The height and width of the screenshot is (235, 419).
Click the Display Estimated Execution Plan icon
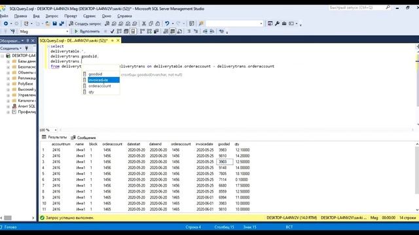(119, 31)
